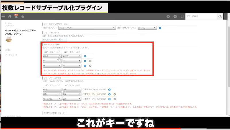The image size is (230, 130).
Task: Click the search magnifier button
Action: [220, 17]
